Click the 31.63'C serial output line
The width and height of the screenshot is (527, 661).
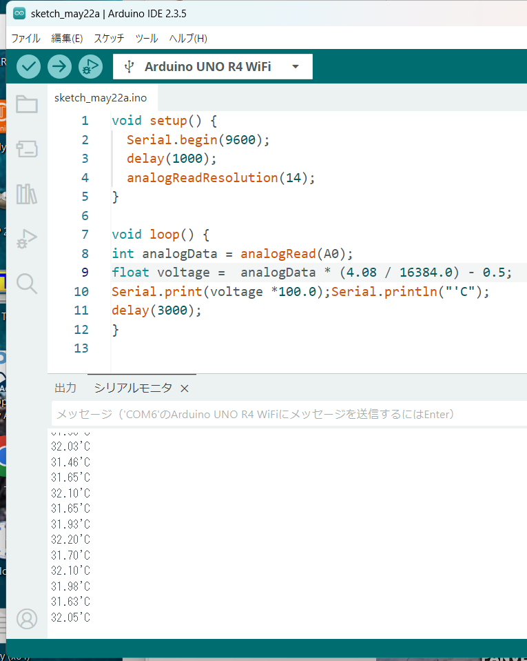coord(70,602)
